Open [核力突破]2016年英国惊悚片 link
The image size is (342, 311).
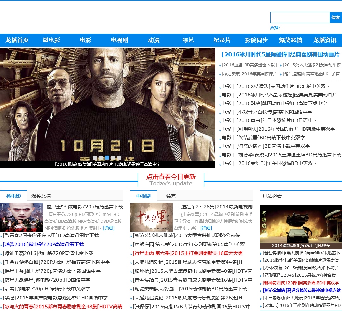[249, 74]
